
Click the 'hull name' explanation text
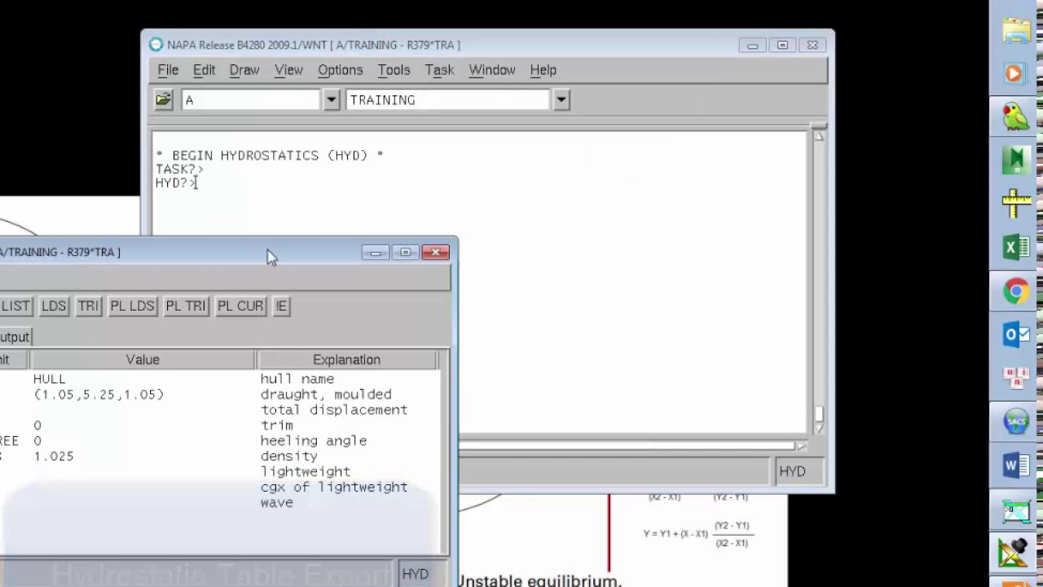point(297,379)
